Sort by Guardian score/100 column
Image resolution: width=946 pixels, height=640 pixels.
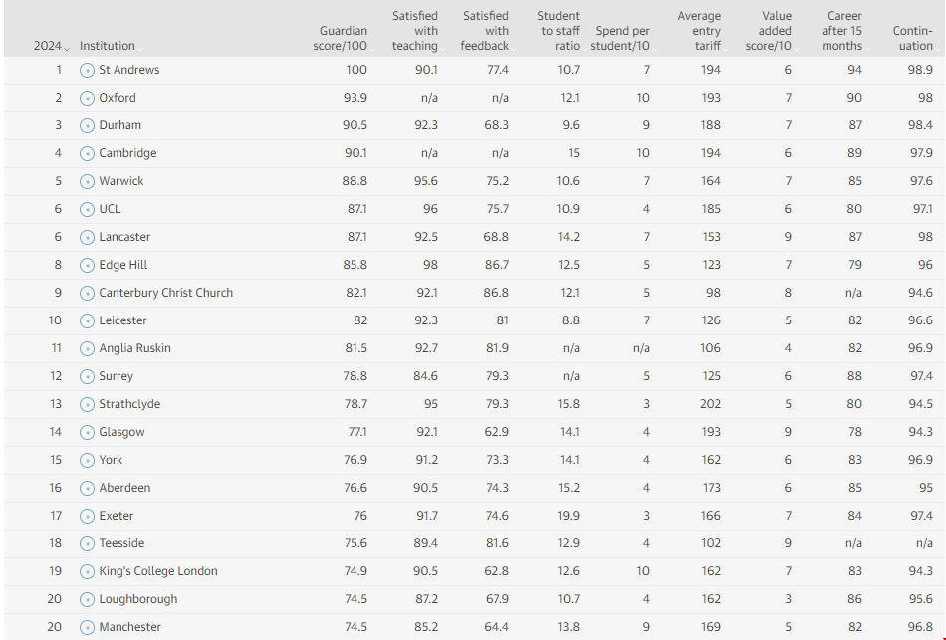point(343,38)
